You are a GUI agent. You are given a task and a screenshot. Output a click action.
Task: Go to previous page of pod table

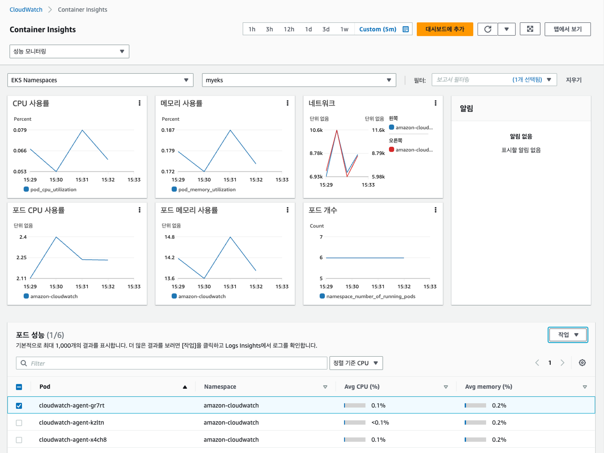[537, 363]
